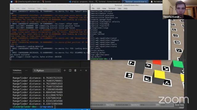
Task: Kill terminal using the trash icon
Action: point(75,71)
